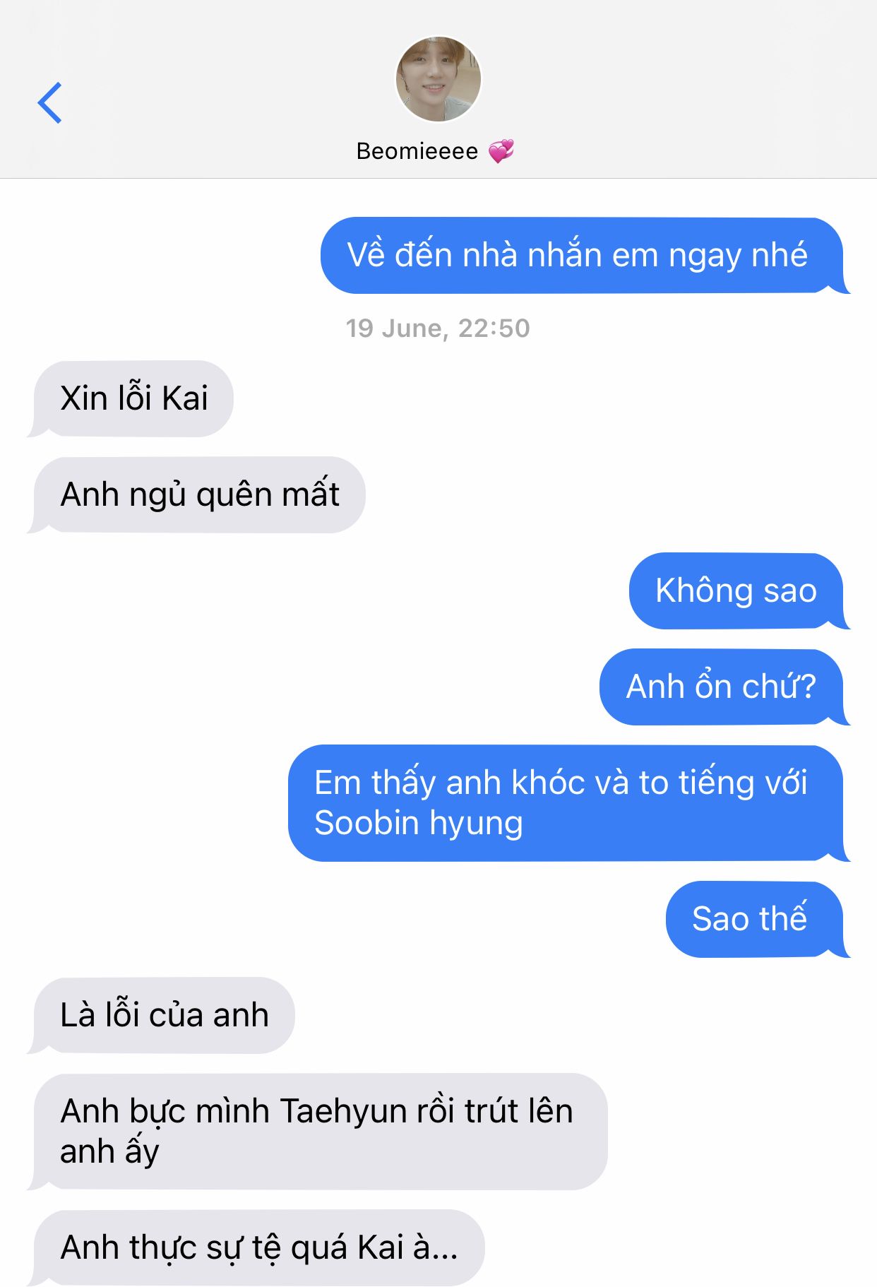877x1287 pixels.
Task: Select the "Anh thực sự tệ quá Kai à..." bubble
Action: coord(256,1247)
